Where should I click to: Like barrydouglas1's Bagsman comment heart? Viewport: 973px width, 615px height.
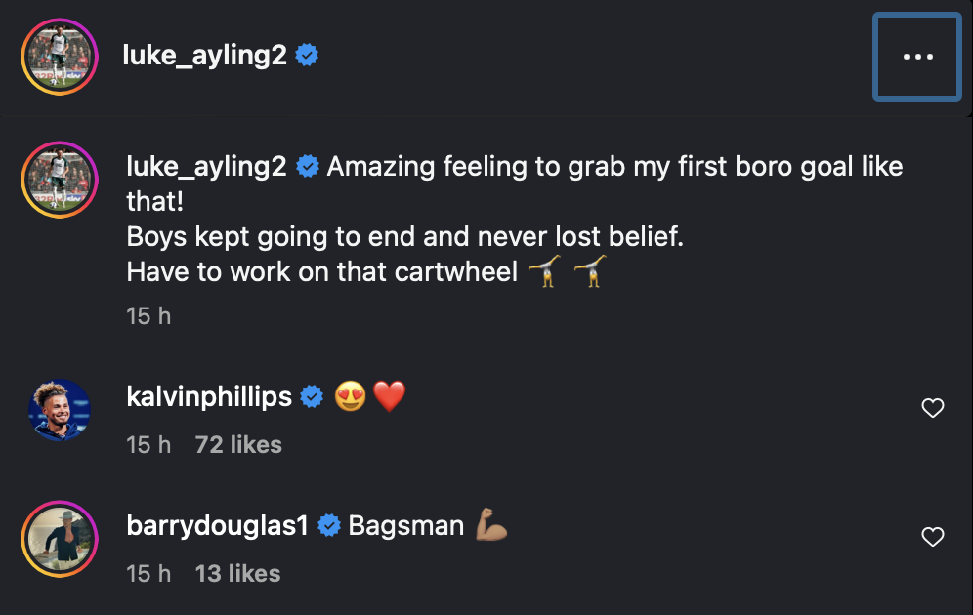[x=933, y=536]
